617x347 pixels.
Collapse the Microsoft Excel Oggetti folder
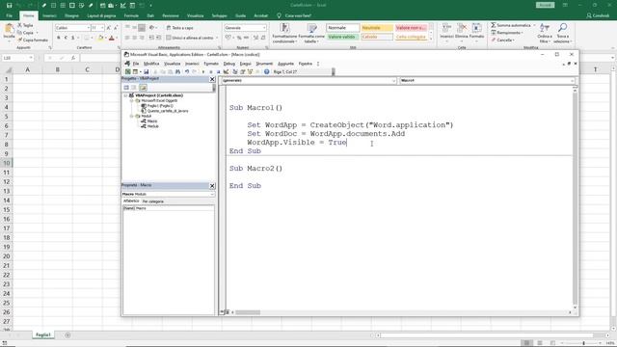coord(132,100)
